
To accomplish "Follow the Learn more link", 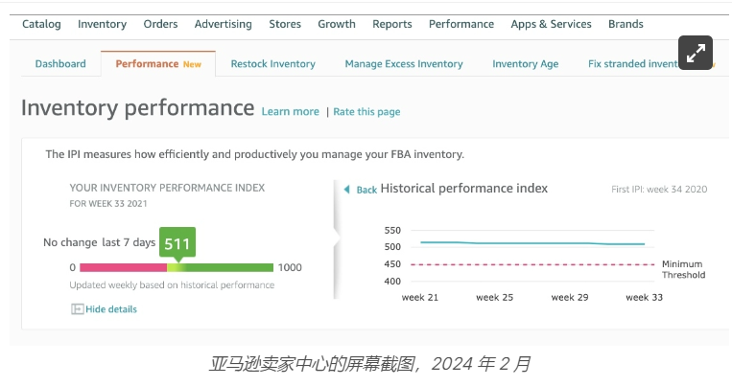I will click(x=291, y=112).
